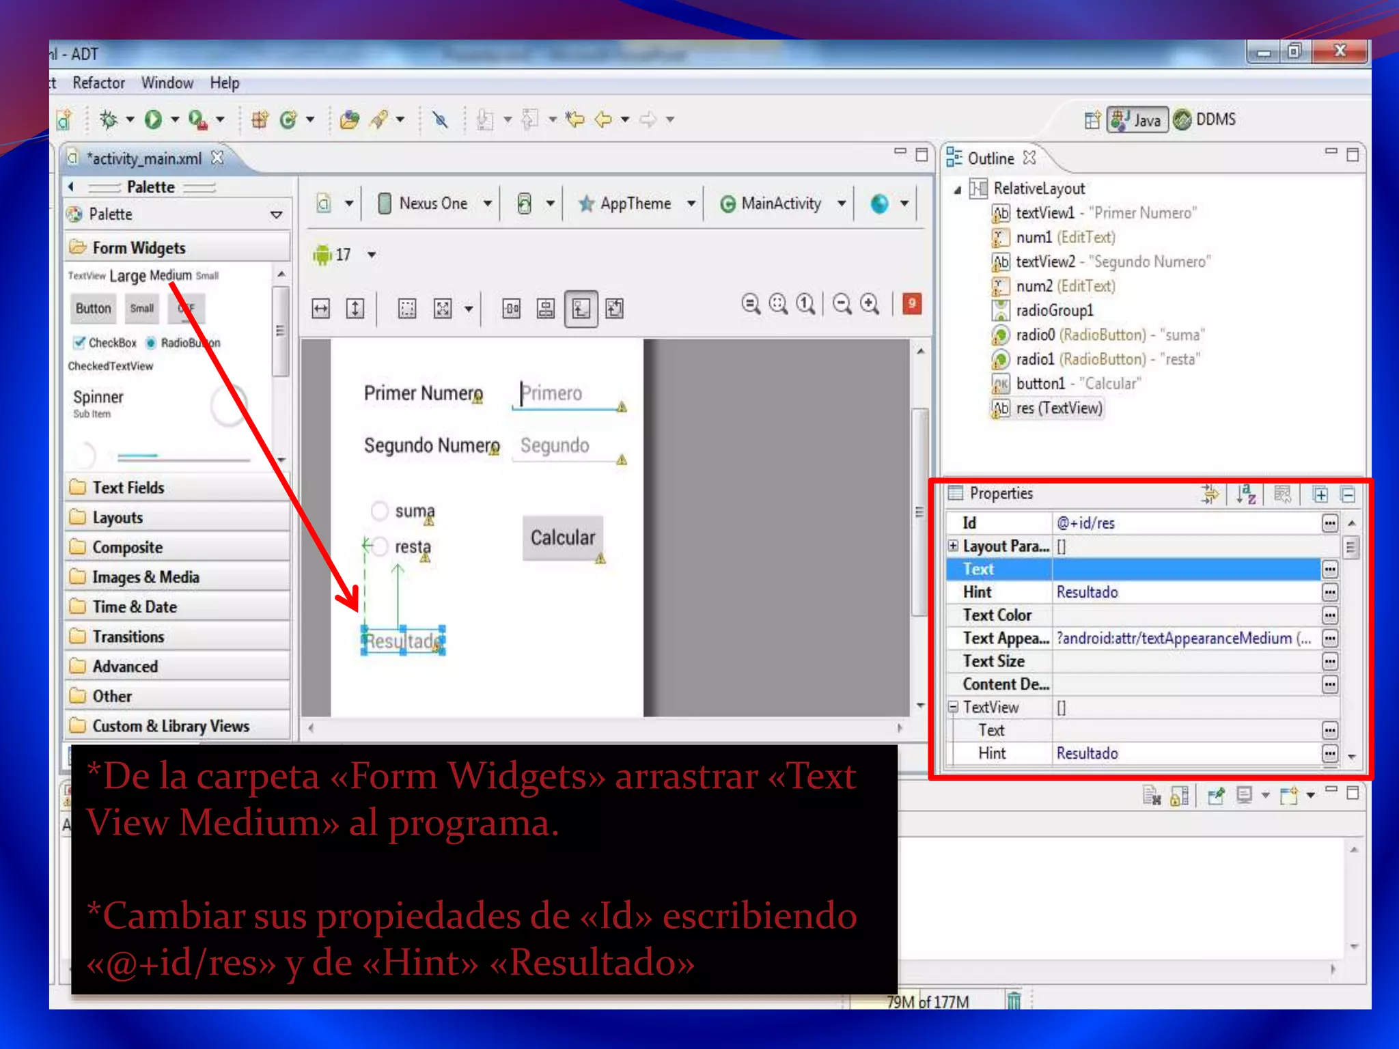
Task: Click the Button widget in palette
Action: tap(93, 309)
